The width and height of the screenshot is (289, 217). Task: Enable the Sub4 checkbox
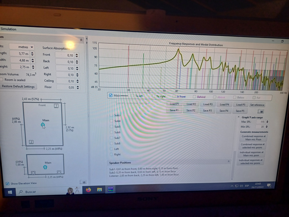(x=111, y=121)
